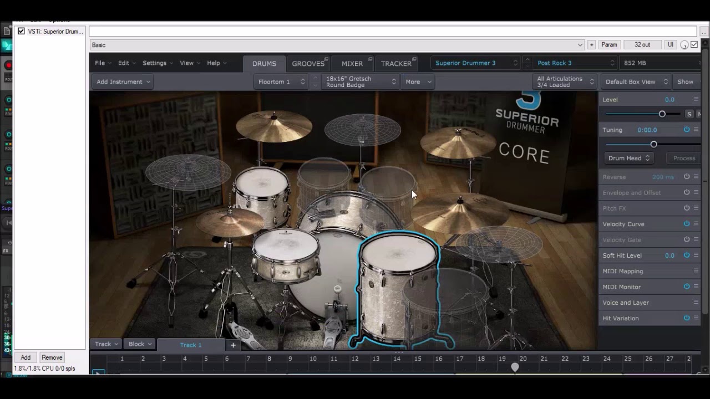Open the Superior Drummer 3 library selector

(475, 63)
